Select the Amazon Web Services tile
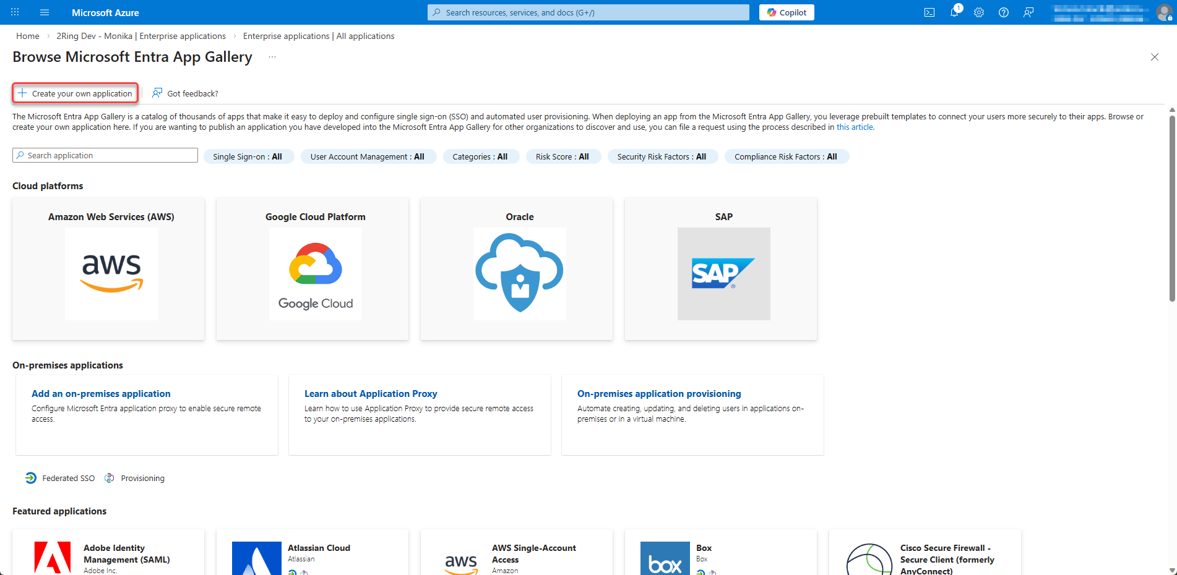The width and height of the screenshot is (1177, 575). (x=108, y=269)
